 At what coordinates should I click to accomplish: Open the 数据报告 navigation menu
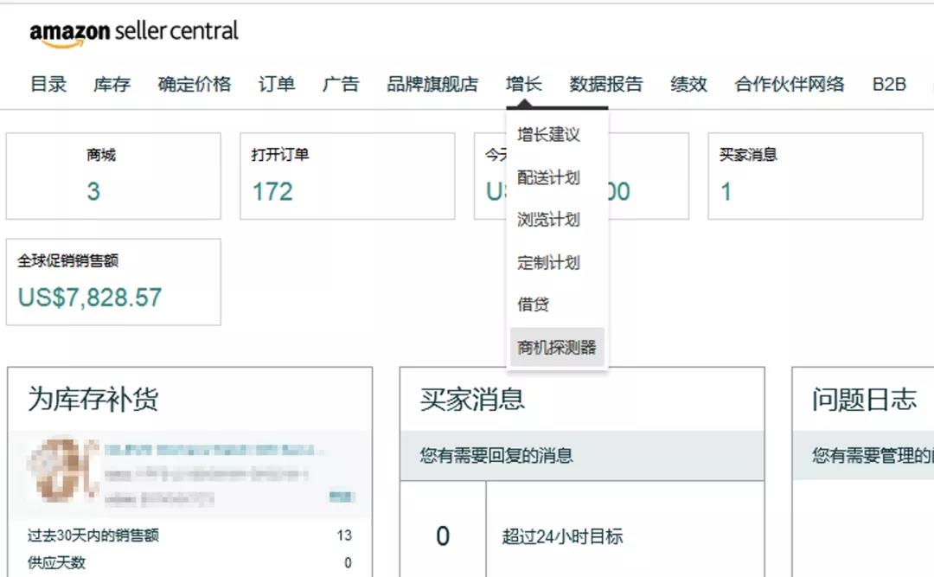click(x=607, y=84)
